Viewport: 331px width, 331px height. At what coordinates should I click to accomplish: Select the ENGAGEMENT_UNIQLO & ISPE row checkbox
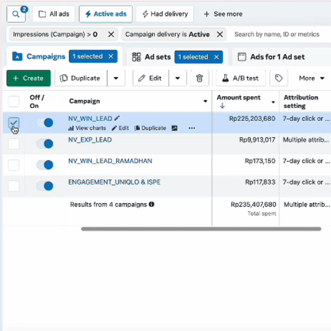click(x=14, y=186)
